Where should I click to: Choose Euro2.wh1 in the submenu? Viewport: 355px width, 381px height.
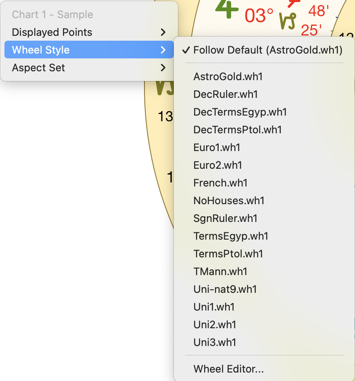pyautogui.click(x=217, y=165)
